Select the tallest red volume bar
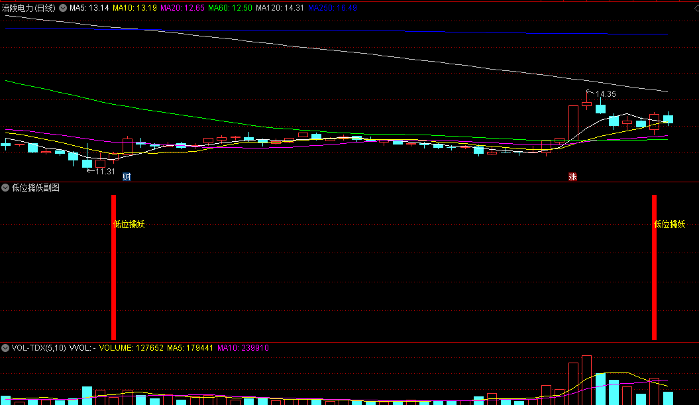The image size is (699, 405). pos(586,380)
